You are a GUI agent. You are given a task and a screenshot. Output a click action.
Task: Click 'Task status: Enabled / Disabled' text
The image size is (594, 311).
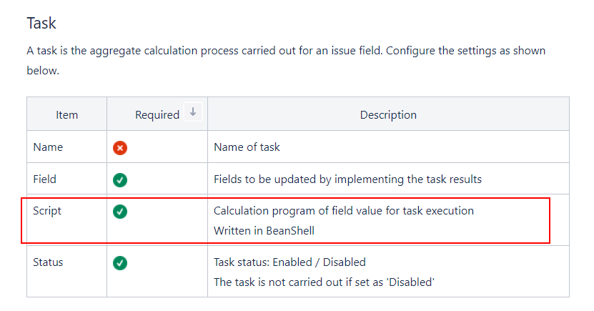click(x=289, y=262)
